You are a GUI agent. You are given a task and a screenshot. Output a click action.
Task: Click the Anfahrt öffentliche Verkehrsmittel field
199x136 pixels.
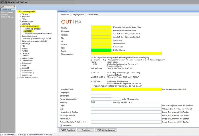[126, 122]
